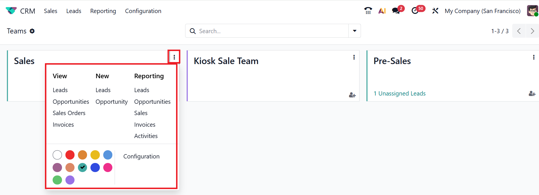Click the Kiosk Sale Team add-member icon
The height and width of the screenshot is (195, 539).
click(x=352, y=95)
